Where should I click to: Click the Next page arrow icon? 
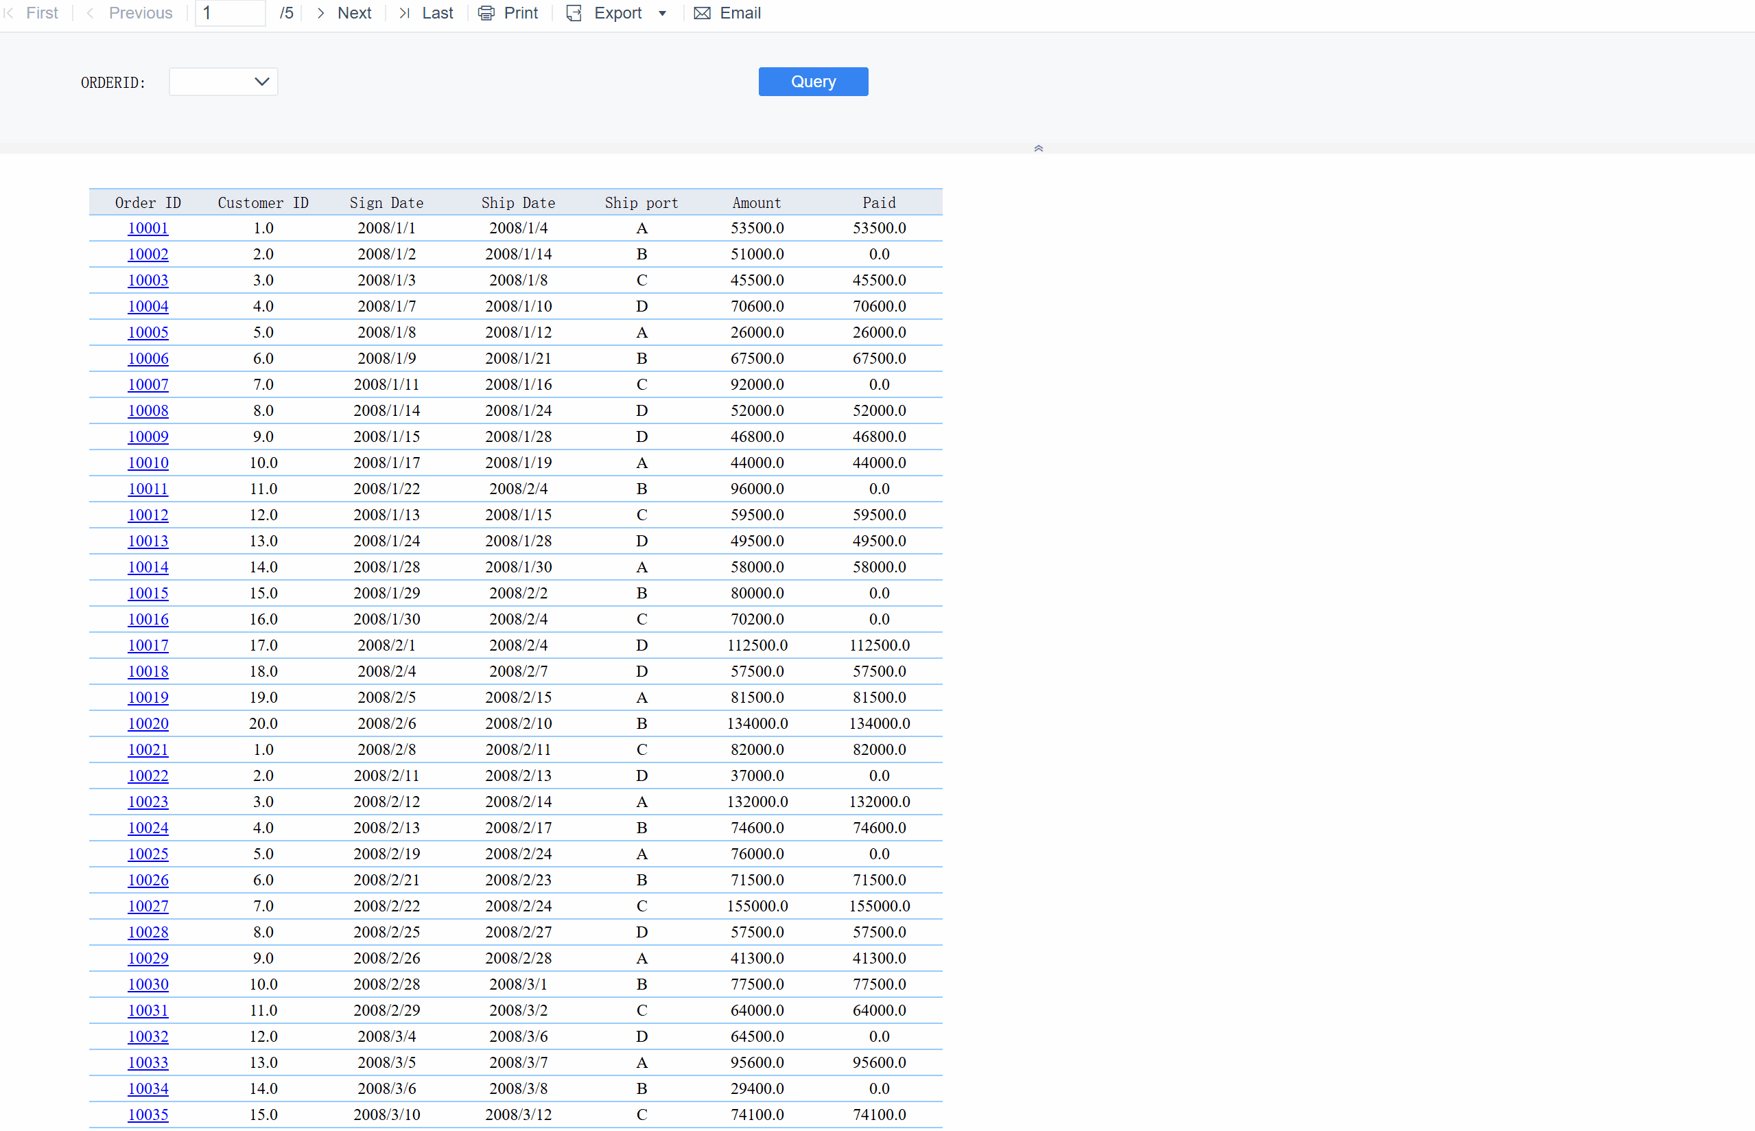pos(321,13)
